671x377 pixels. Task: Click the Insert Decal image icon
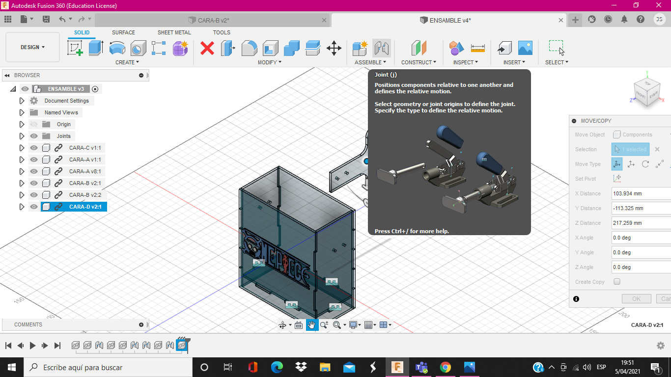click(x=525, y=48)
